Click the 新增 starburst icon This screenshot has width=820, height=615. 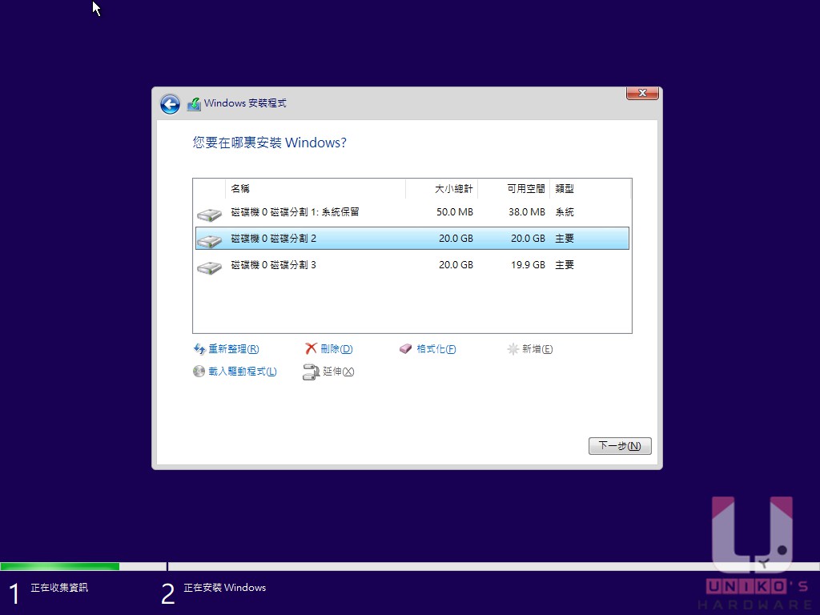513,349
